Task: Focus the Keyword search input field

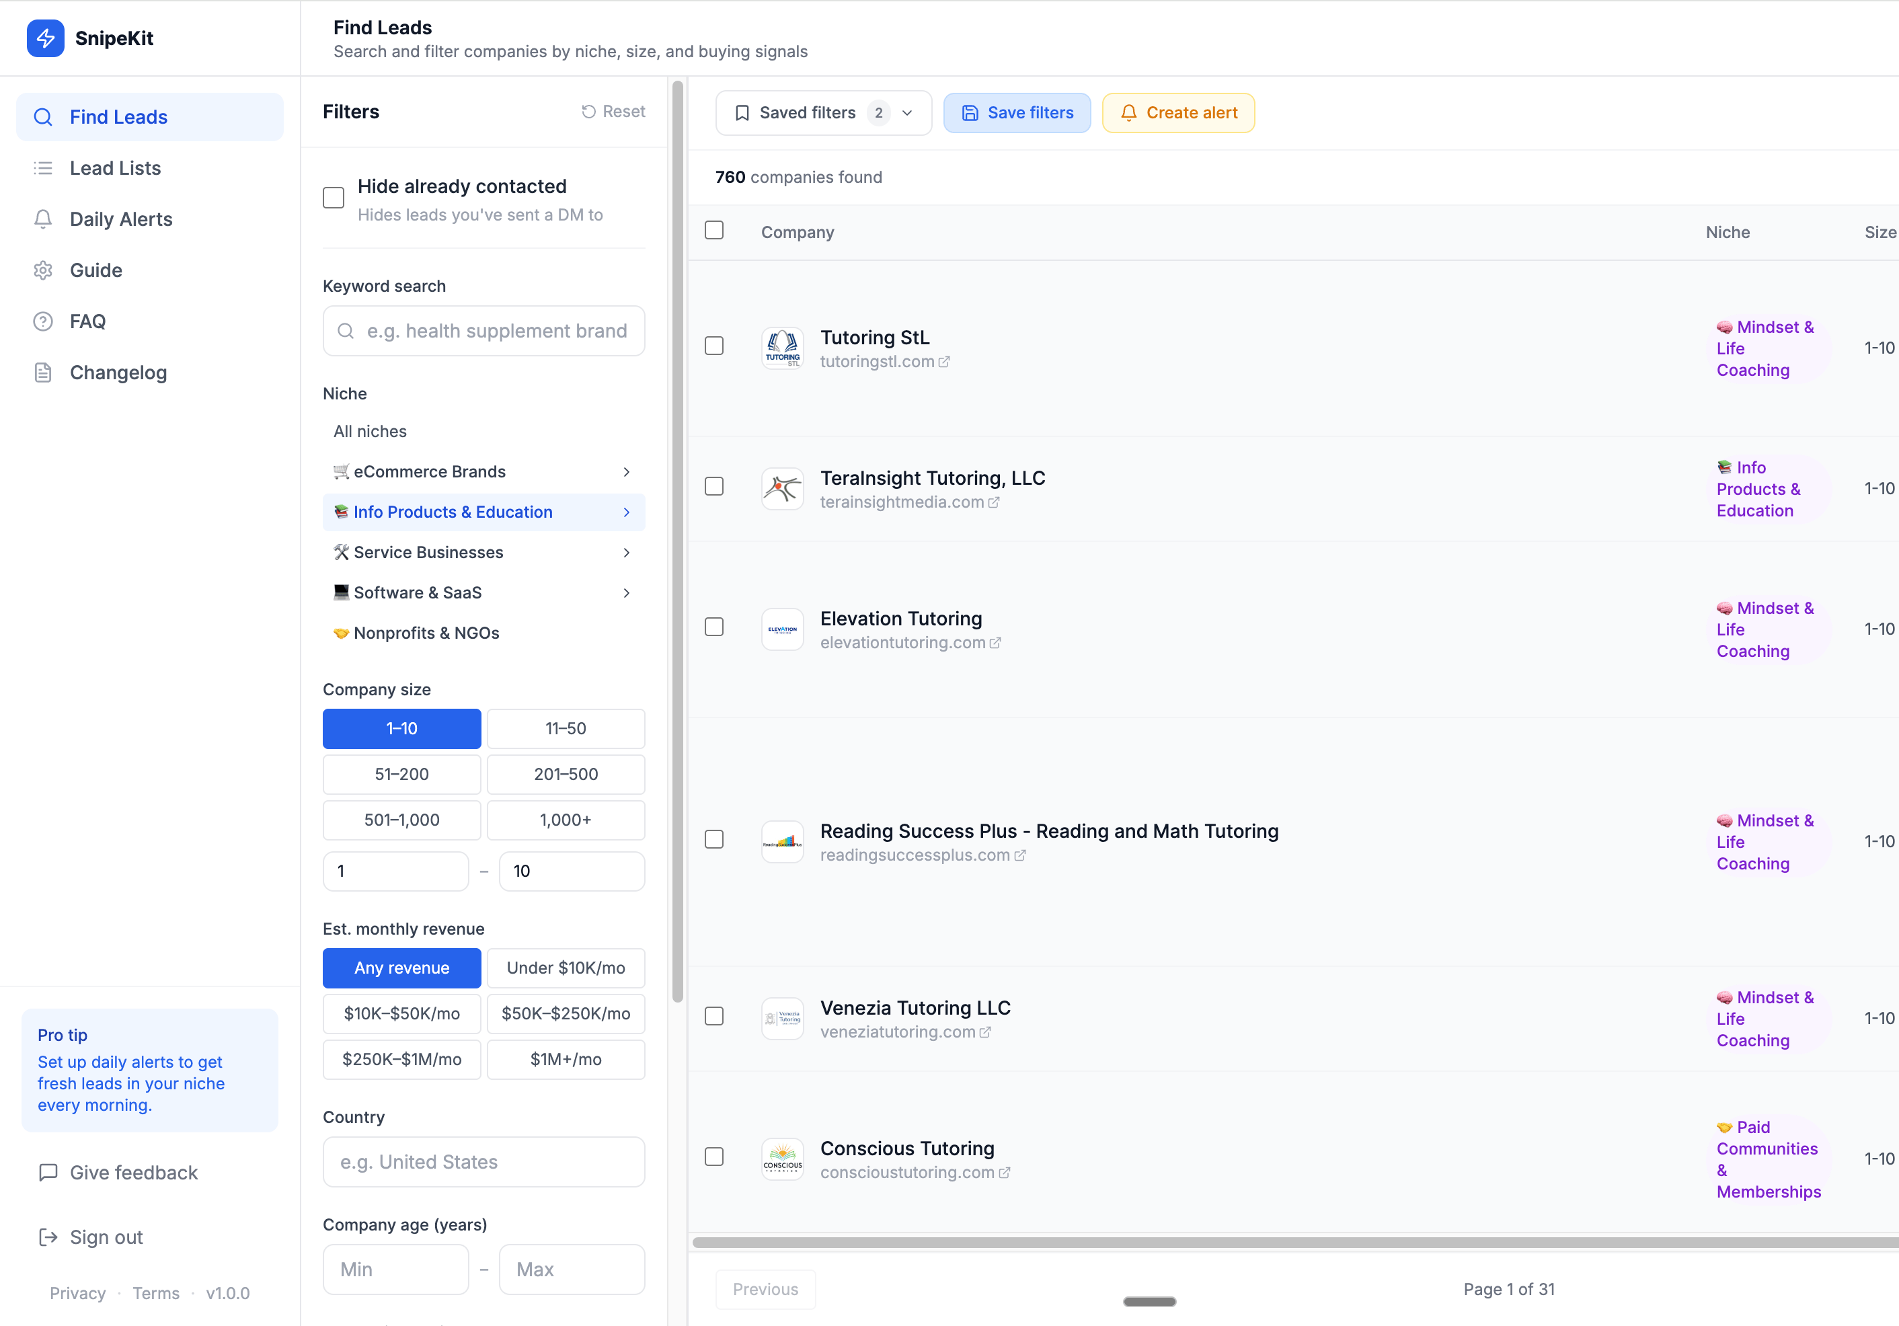Action: point(496,331)
